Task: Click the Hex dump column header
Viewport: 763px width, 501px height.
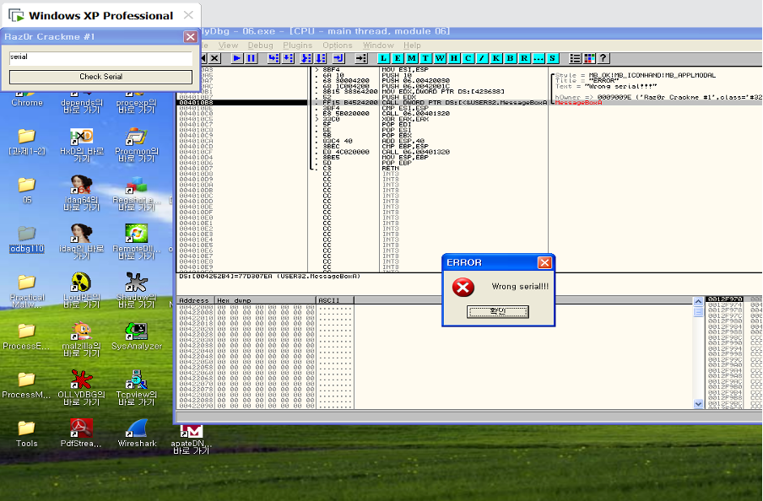Action: 266,300
